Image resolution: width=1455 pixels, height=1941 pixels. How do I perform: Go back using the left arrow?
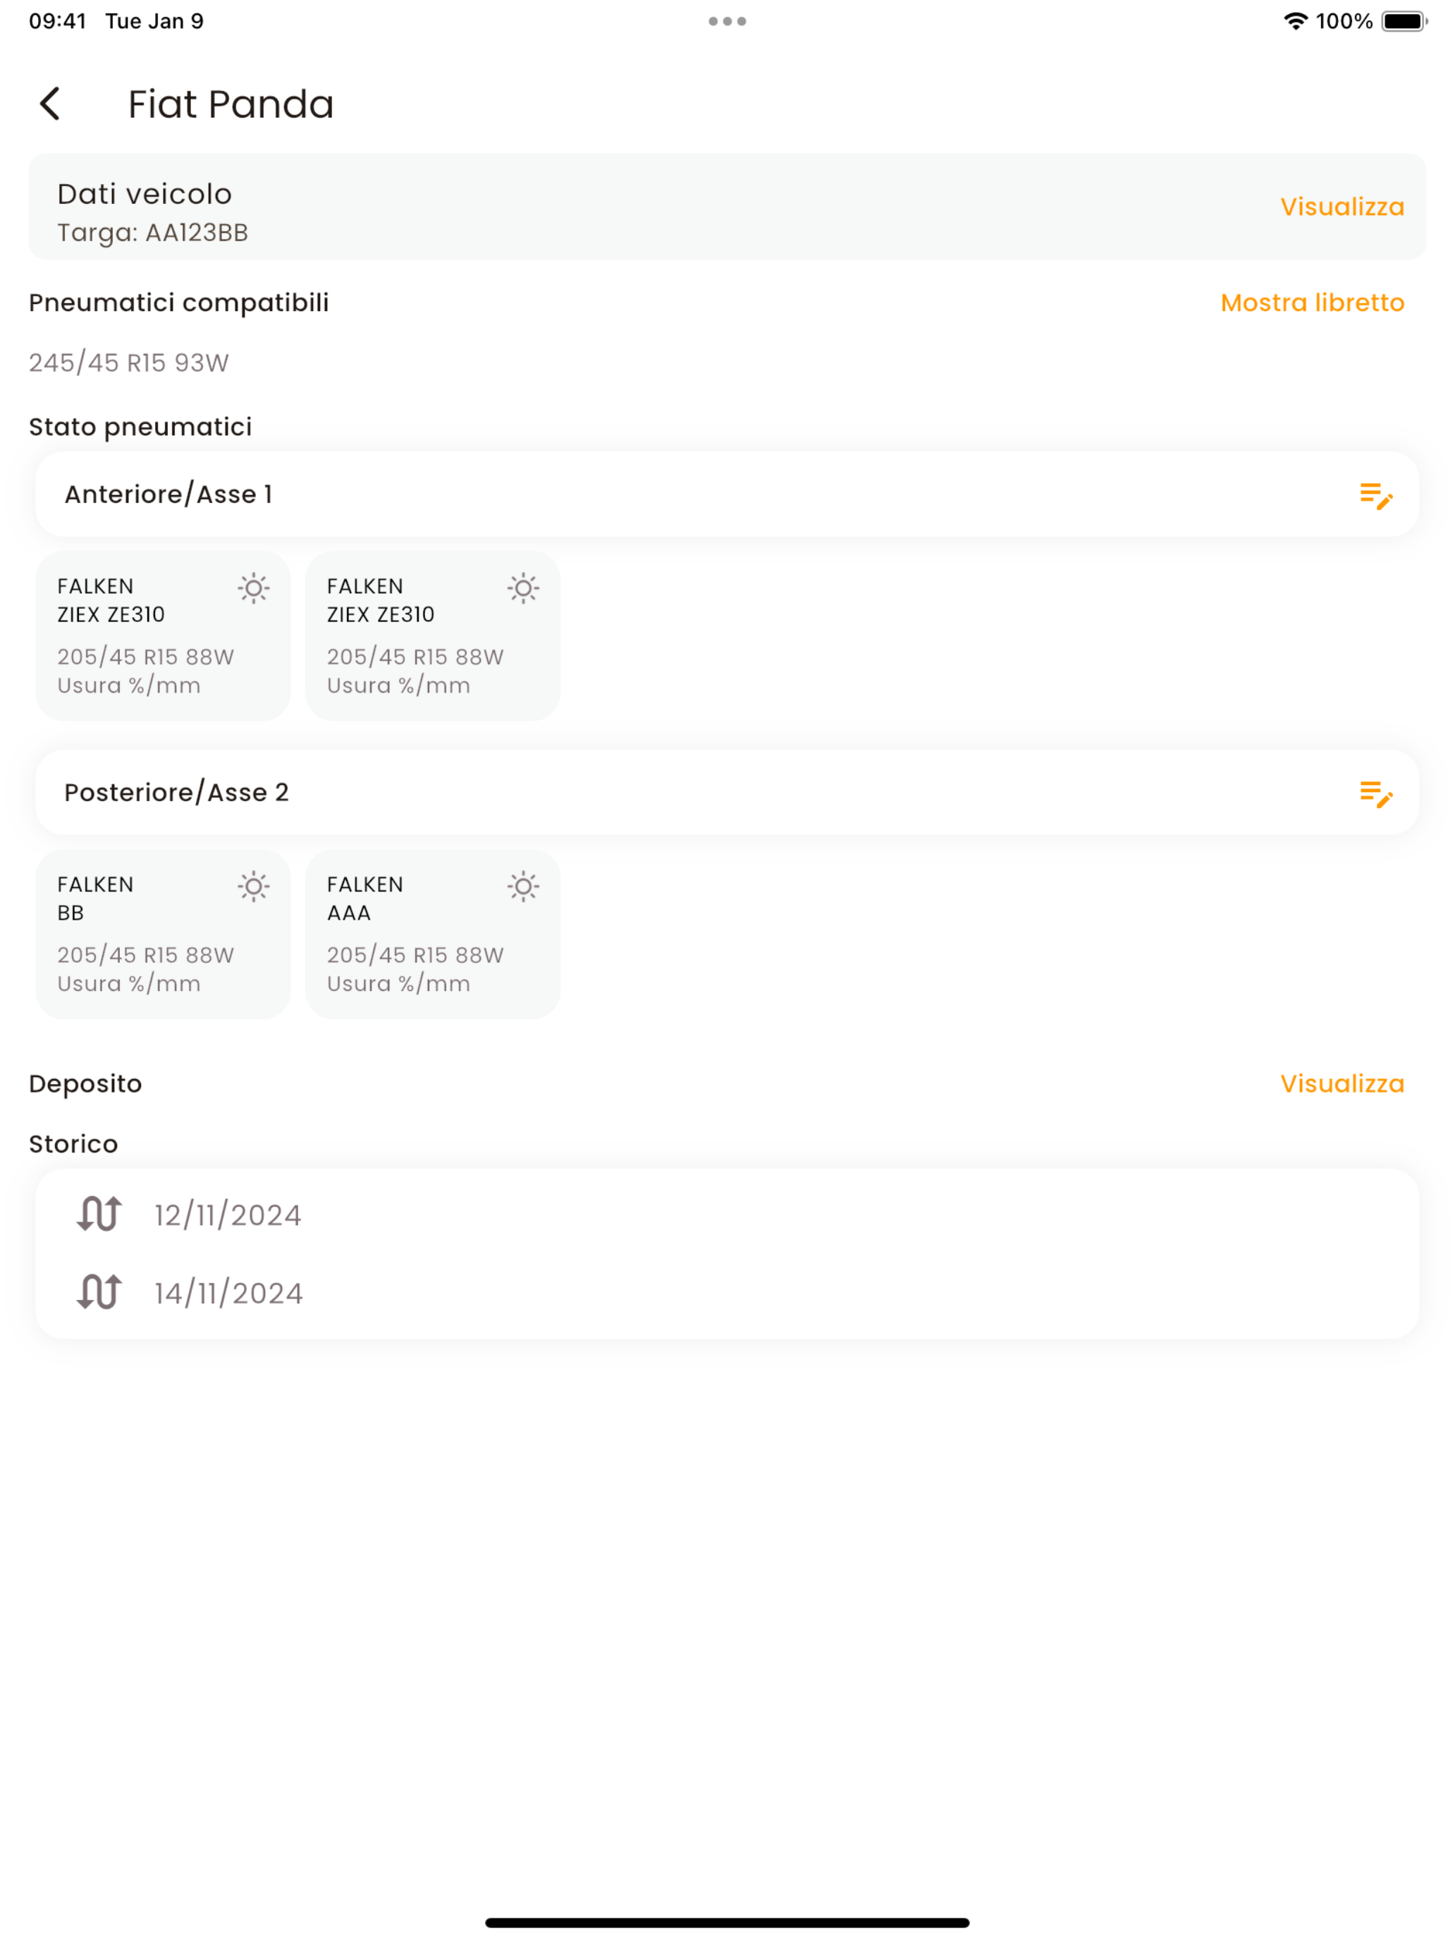click(x=50, y=104)
